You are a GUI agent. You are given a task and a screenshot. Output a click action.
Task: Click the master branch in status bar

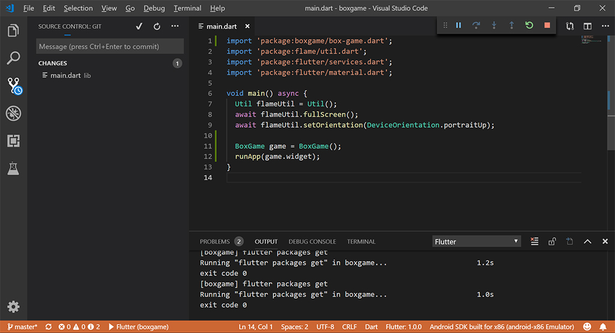(22, 327)
